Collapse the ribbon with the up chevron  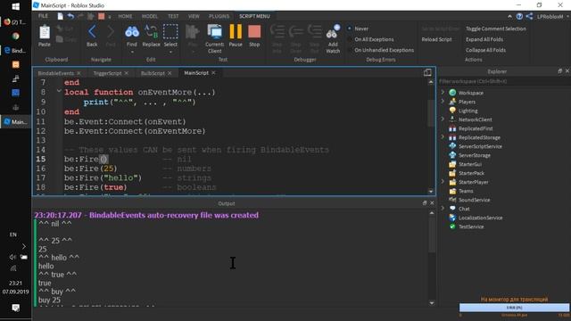509,16
